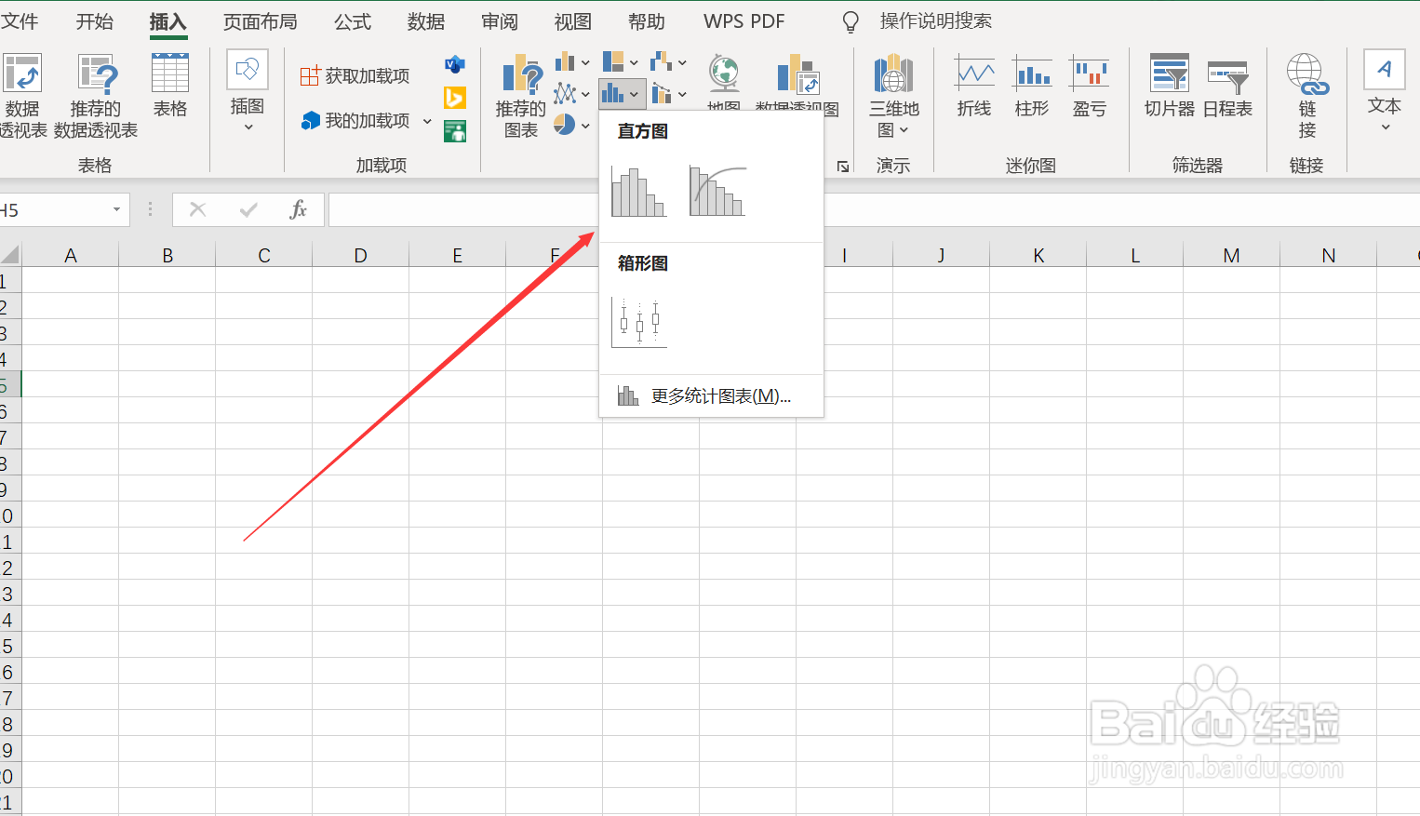Select the histogram chart thumbnail
This screenshot has width=1420, height=816.
639,192
